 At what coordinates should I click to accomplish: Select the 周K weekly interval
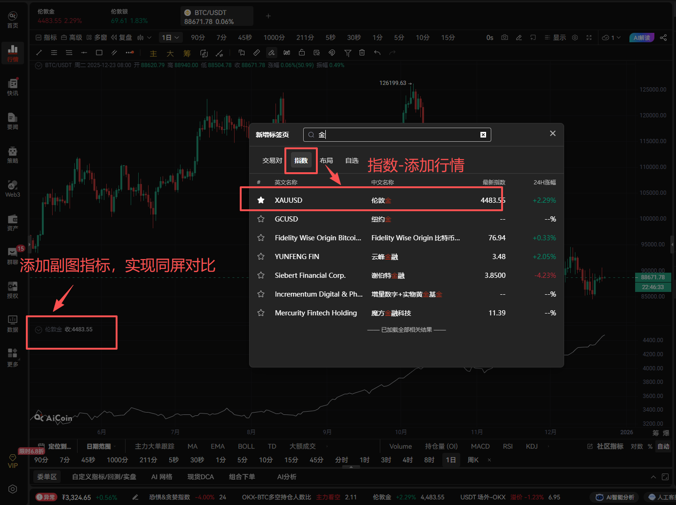point(473,460)
